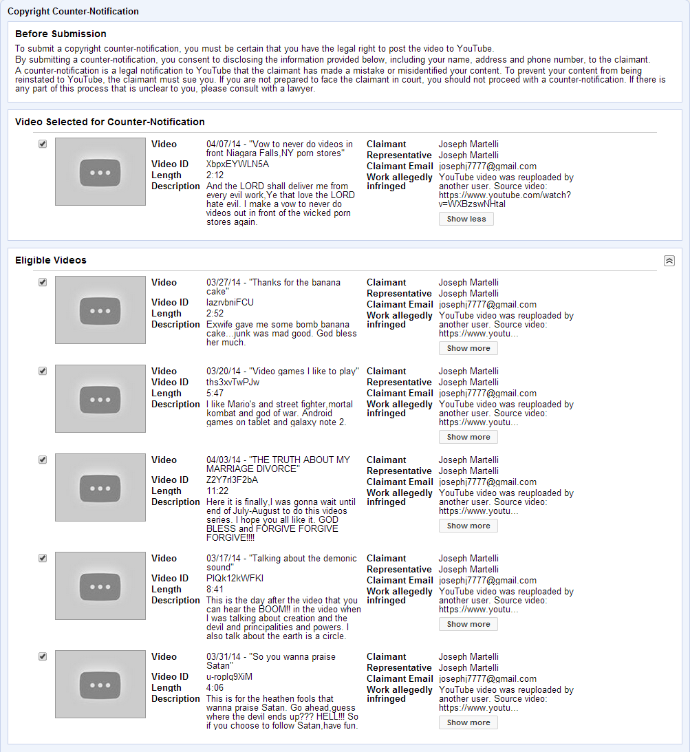Click claimant email in the selected video section
690x752 pixels.
487,166
